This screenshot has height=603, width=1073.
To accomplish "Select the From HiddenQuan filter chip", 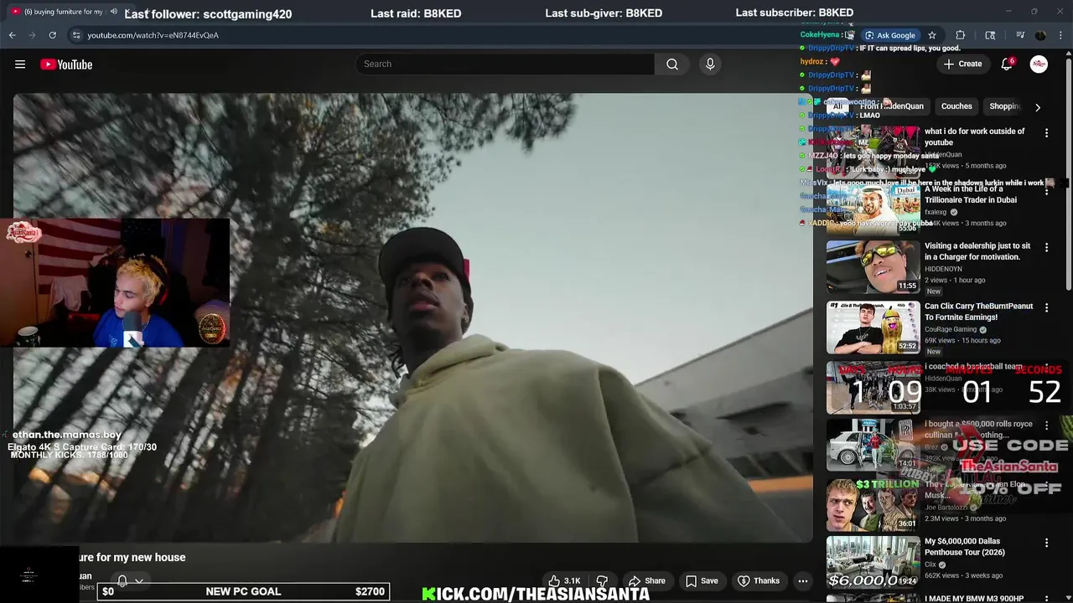I will [892, 106].
